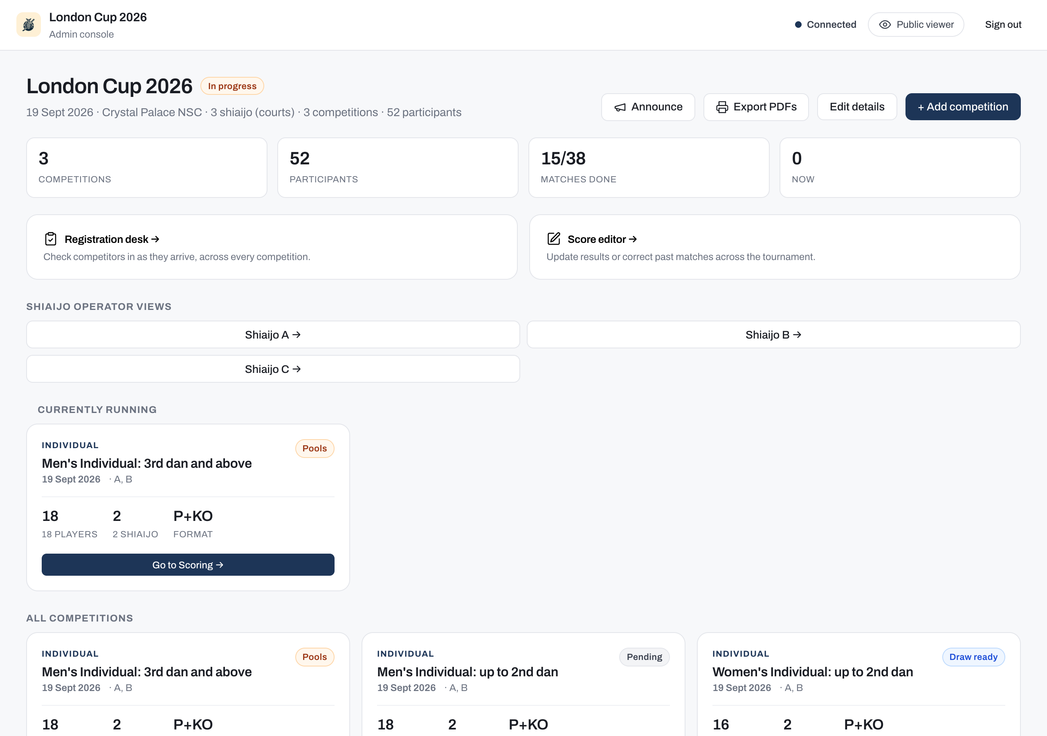Click the London Cup beetle logo icon
Viewport: 1047px width, 736px height.
(x=29, y=25)
